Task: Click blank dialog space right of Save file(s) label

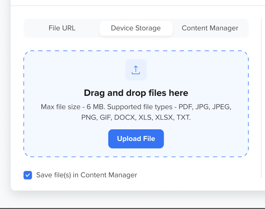Action: [195, 175]
